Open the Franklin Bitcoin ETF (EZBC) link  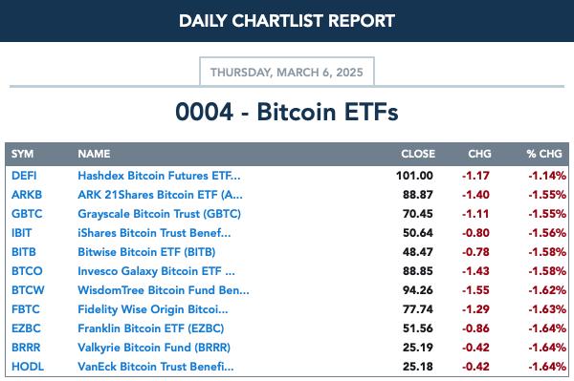[151, 328]
